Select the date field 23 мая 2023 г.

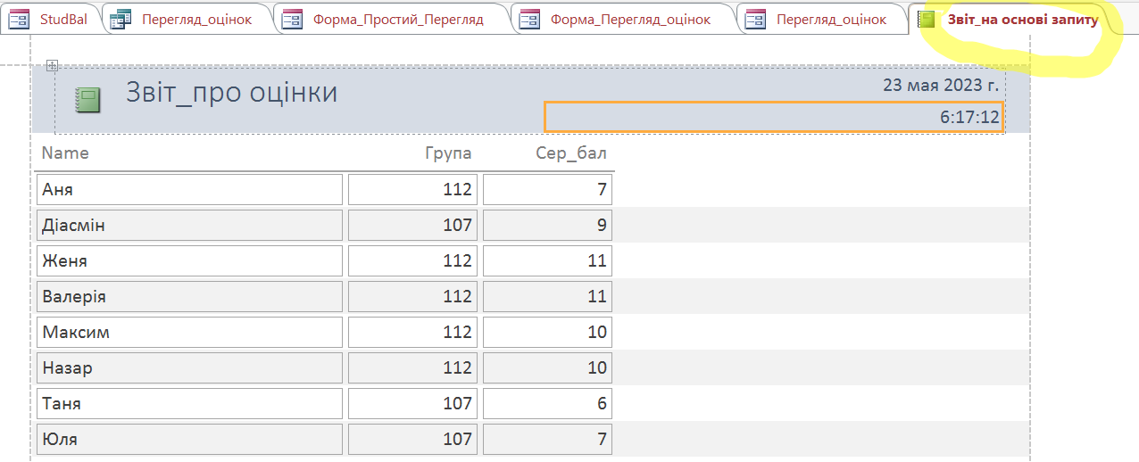pos(940,86)
